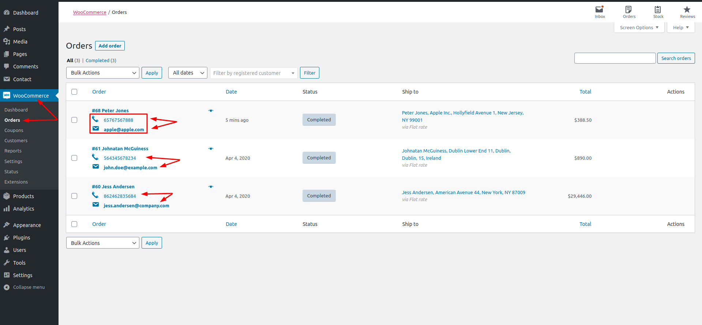Click email icon next to jess.andersen@company.com
Screen dimensions: 702x325
click(x=96, y=204)
